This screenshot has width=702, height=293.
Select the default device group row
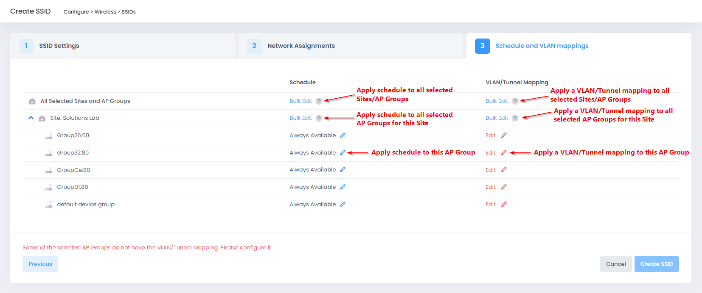coord(86,205)
